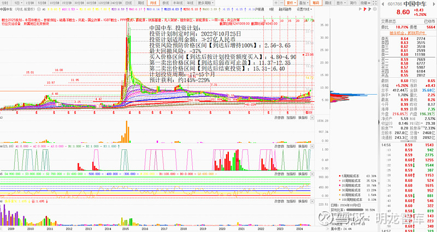Toggle the 简约 simple view button

click(x=353, y=3)
